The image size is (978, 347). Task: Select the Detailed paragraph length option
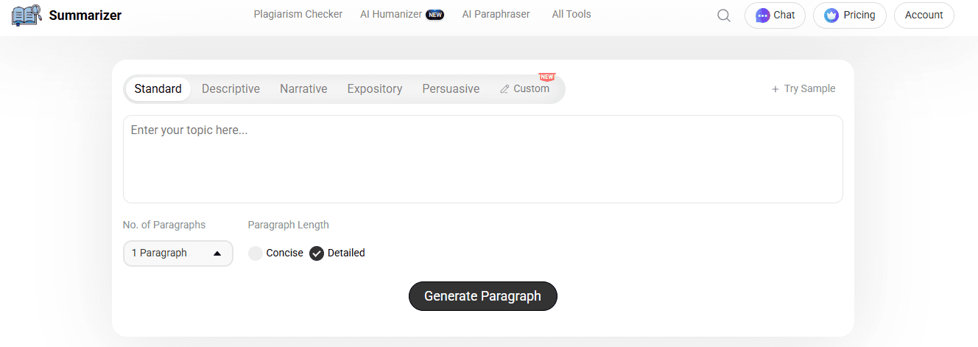[x=317, y=253]
